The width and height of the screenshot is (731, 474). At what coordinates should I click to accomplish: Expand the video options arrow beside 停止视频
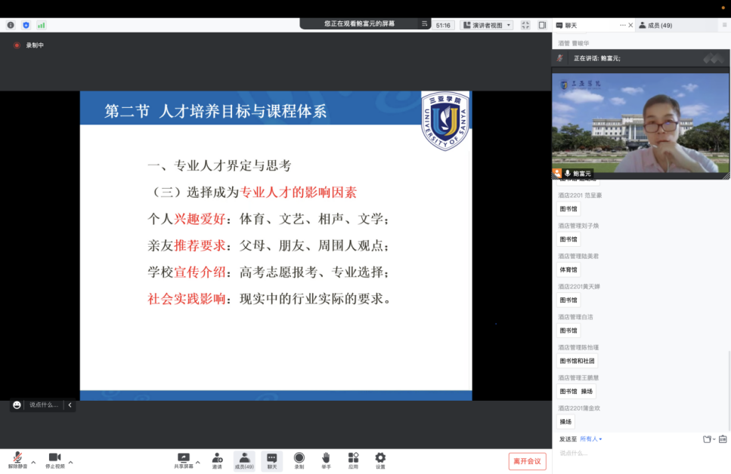[x=70, y=462]
